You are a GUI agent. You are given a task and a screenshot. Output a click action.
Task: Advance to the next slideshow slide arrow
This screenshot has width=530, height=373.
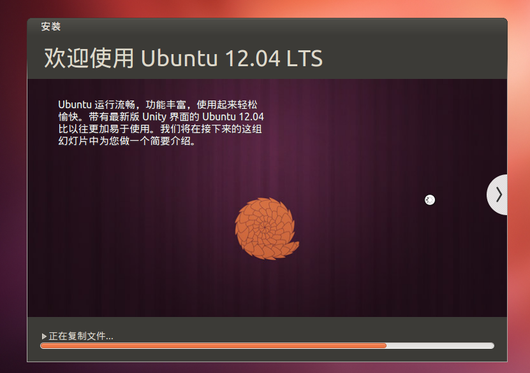(497, 195)
